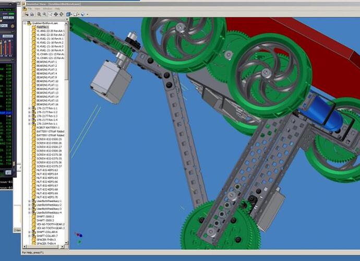Select FieldTile:1 in the model tree
The image size is (360, 261).
43,27
